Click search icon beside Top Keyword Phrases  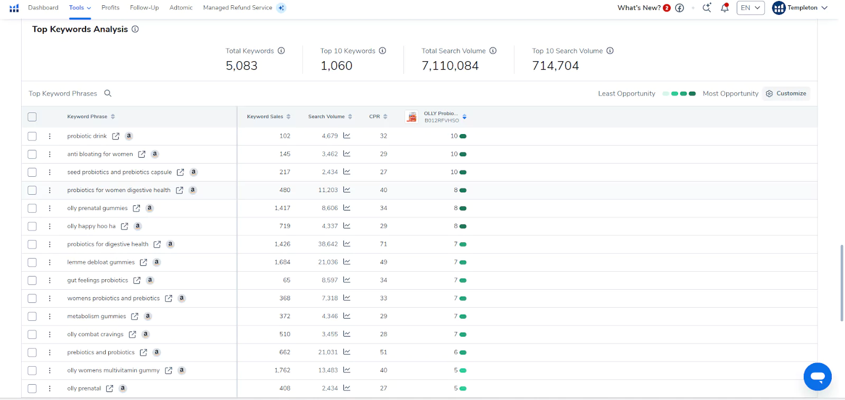click(108, 93)
